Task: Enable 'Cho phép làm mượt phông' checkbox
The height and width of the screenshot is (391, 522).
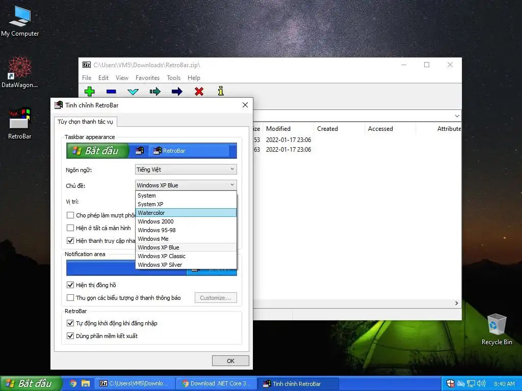Action: tap(70, 215)
